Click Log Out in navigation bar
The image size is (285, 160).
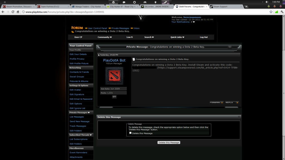tap(204, 37)
